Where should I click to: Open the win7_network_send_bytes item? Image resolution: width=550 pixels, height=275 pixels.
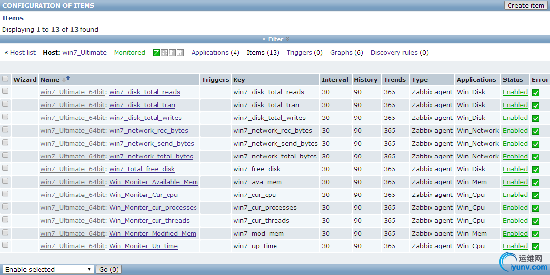pos(152,144)
